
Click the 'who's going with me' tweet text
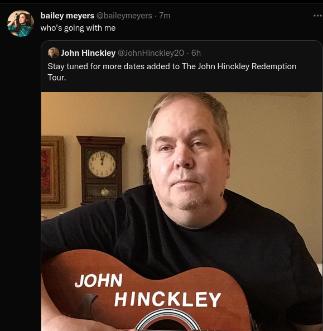(78, 28)
